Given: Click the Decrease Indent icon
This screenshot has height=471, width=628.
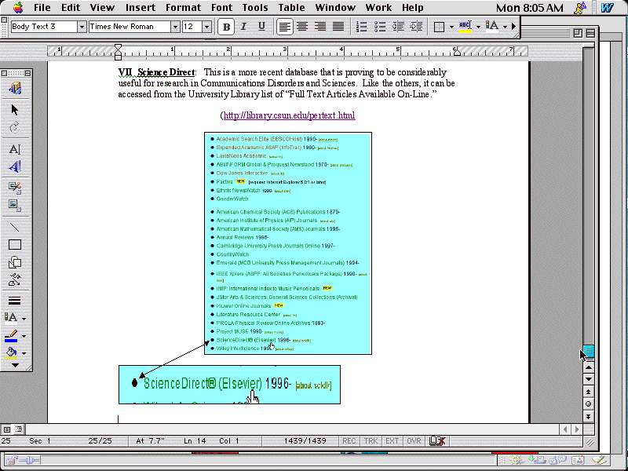Looking at the screenshot, I should click(398, 27).
